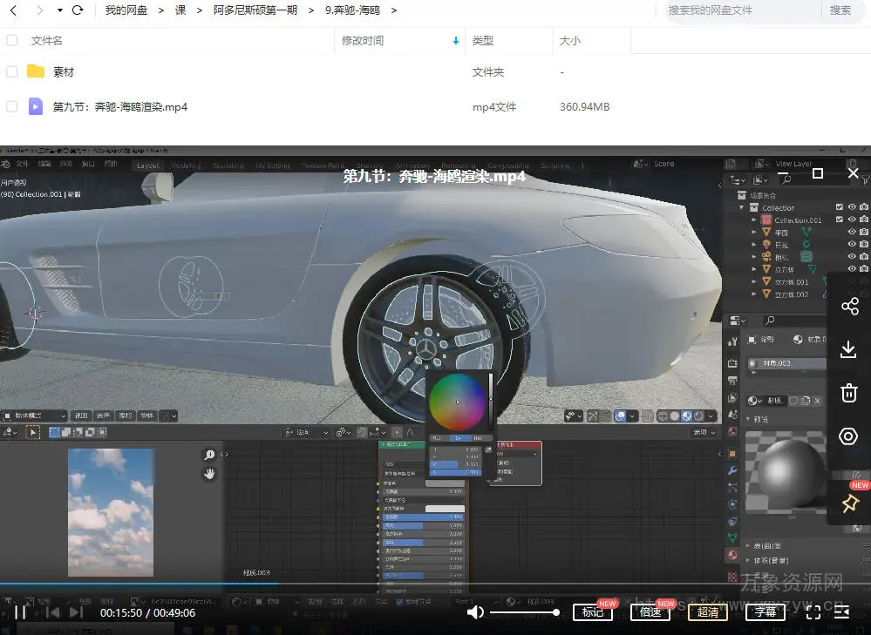
Task: Open the 倍速 playback speed menu
Action: pyautogui.click(x=650, y=612)
